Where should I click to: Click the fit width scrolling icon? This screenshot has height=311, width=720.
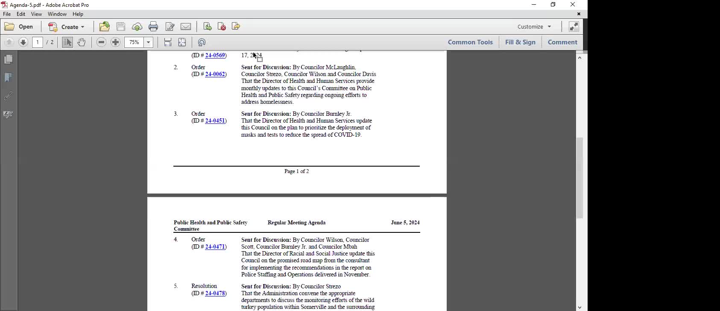[168, 42]
